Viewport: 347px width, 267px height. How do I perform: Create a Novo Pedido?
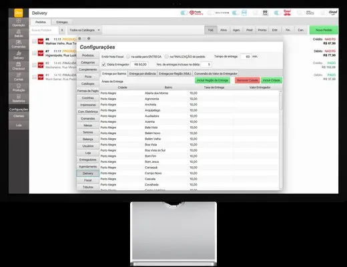(324, 30)
